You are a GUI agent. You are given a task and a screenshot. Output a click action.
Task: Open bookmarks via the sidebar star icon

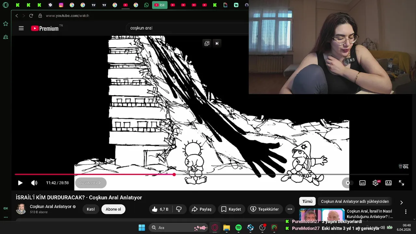[x=6, y=24]
